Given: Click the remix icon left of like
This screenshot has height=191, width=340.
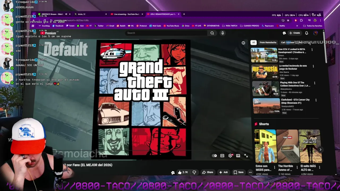Looking at the screenshot, I should click(x=173, y=172).
